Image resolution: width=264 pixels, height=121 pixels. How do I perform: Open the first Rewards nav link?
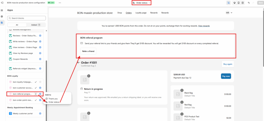point(154,13)
